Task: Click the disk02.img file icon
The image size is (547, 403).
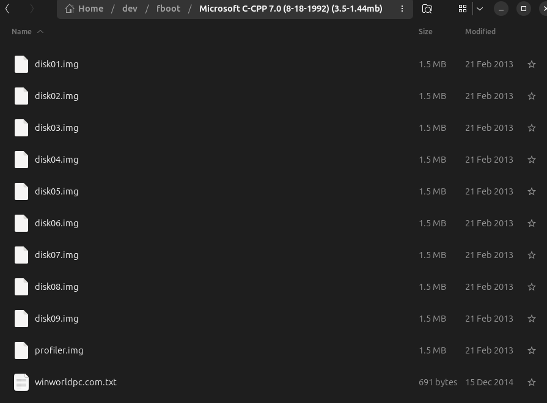Action: (21, 96)
